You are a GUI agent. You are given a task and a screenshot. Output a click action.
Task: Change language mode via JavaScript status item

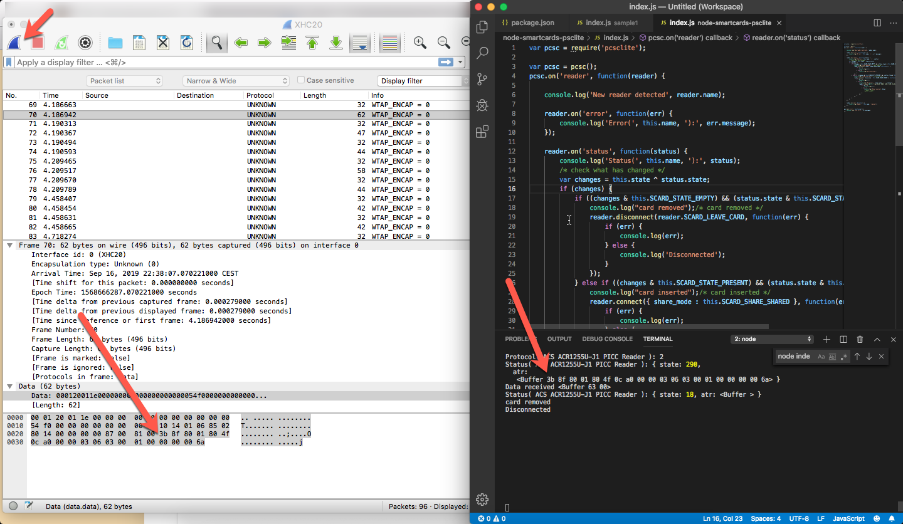[x=848, y=518]
